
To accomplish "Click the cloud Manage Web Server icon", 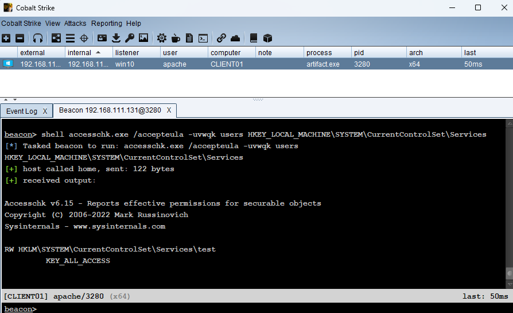I will 235,38.
